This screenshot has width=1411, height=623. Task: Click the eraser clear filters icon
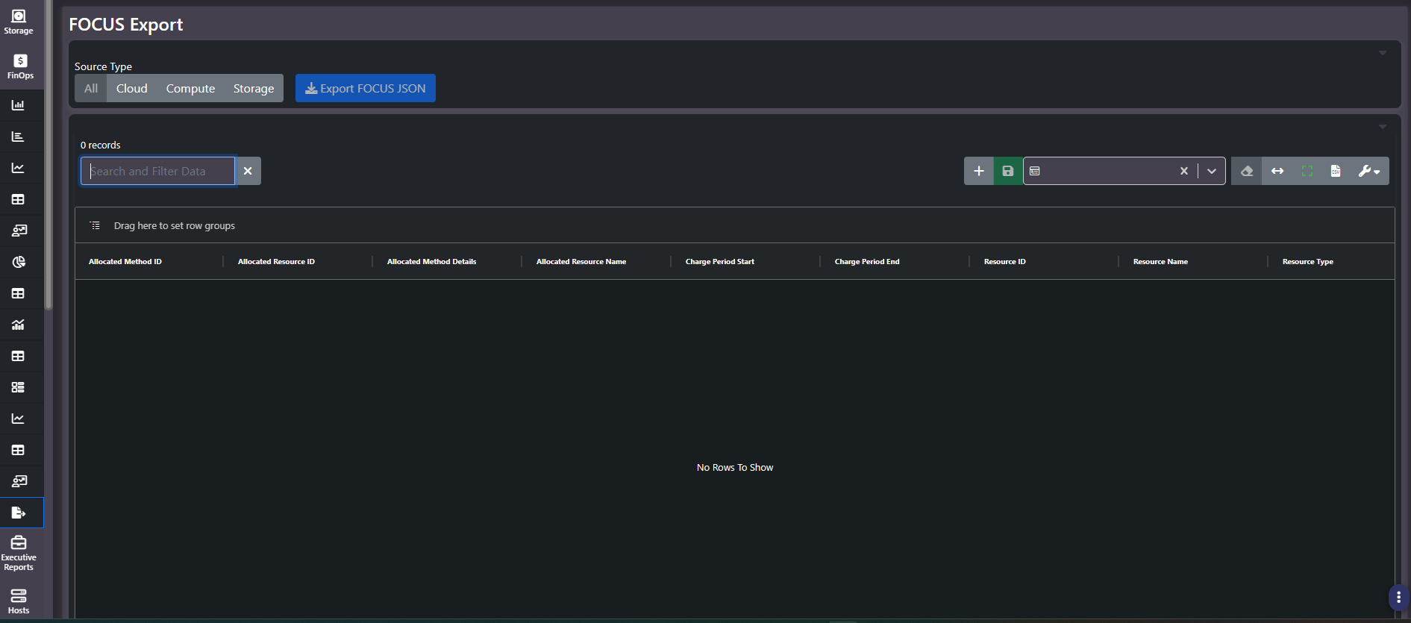coord(1247,171)
